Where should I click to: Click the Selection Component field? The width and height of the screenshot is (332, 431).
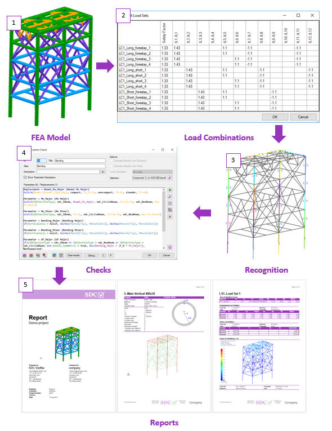149,178
